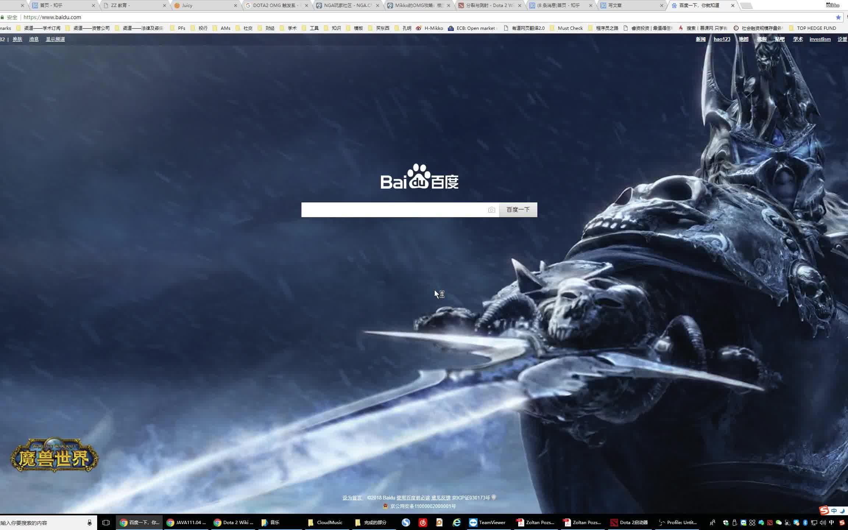Open the Task View button
The width and height of the screenshot is (848, 530).
click(x=106, y=522)
